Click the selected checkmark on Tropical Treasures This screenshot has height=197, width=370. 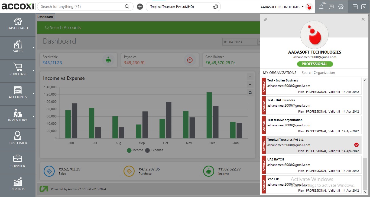(x=356, y=145)
